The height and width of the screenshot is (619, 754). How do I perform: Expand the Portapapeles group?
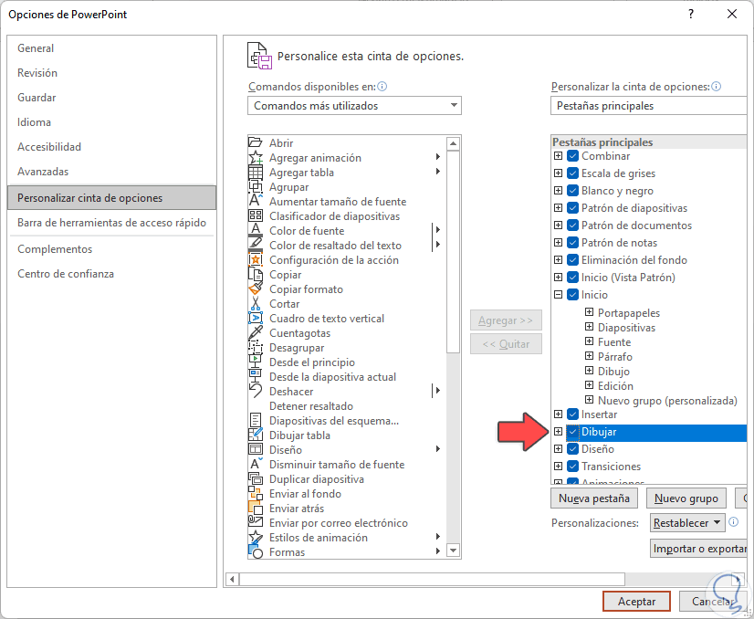coord(589,312)
